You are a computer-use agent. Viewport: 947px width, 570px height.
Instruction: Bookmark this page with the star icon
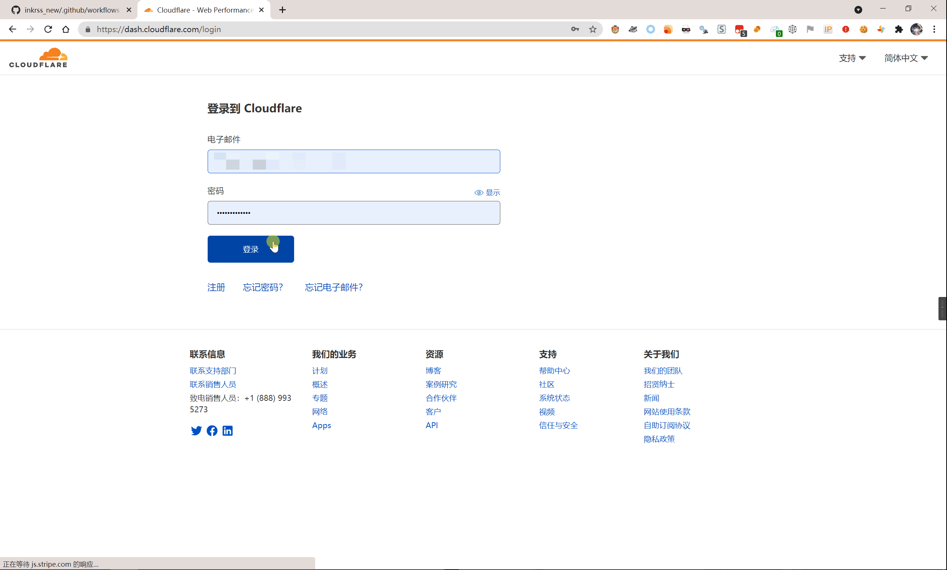click(593, 29)
